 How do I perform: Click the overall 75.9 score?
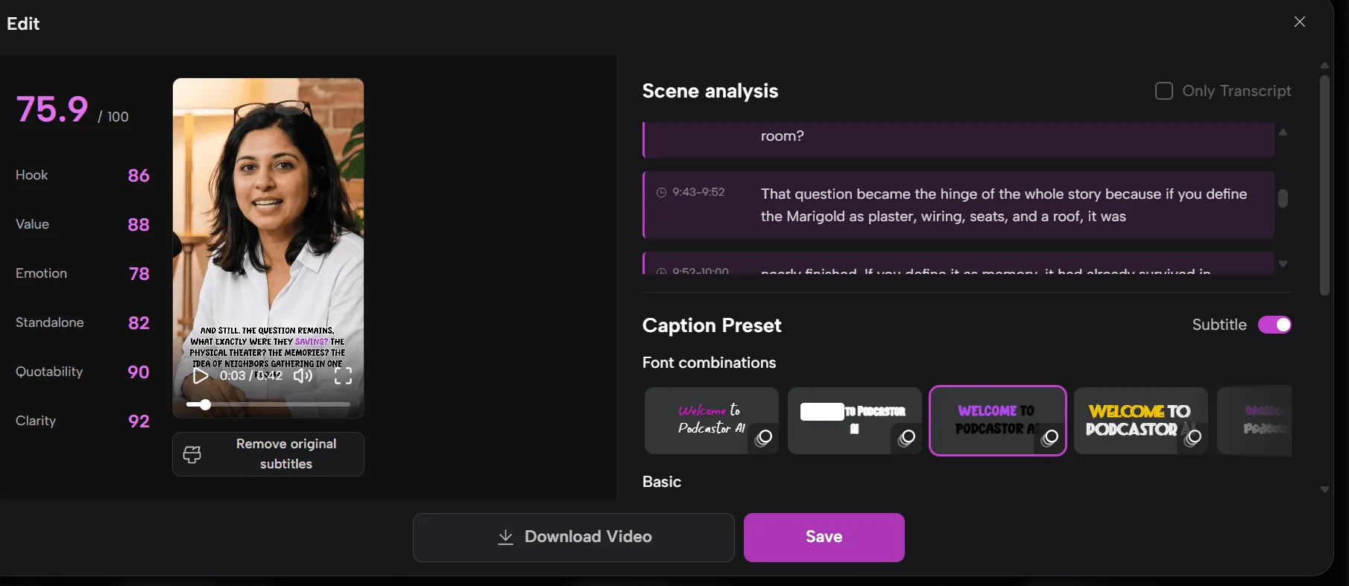pyautogui.click(x=52, y=109)
